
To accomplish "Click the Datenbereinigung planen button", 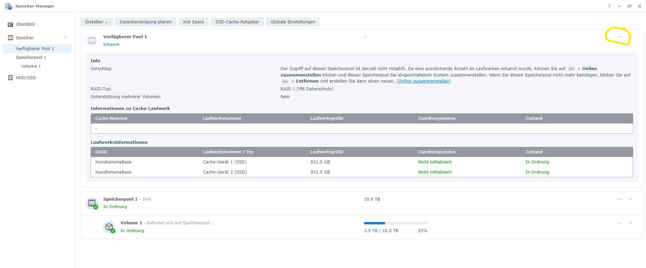I will [x=145, y=22].
